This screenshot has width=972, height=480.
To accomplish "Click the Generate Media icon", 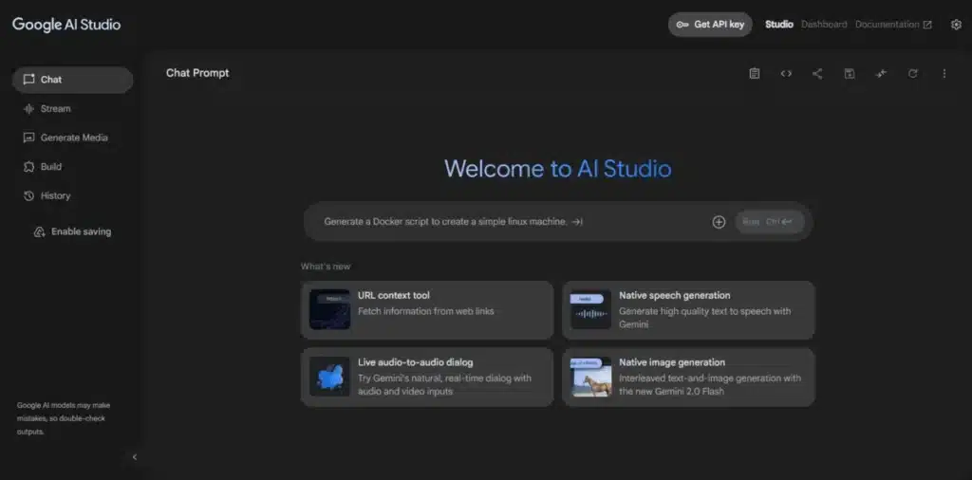I will (x=28, y=138).
